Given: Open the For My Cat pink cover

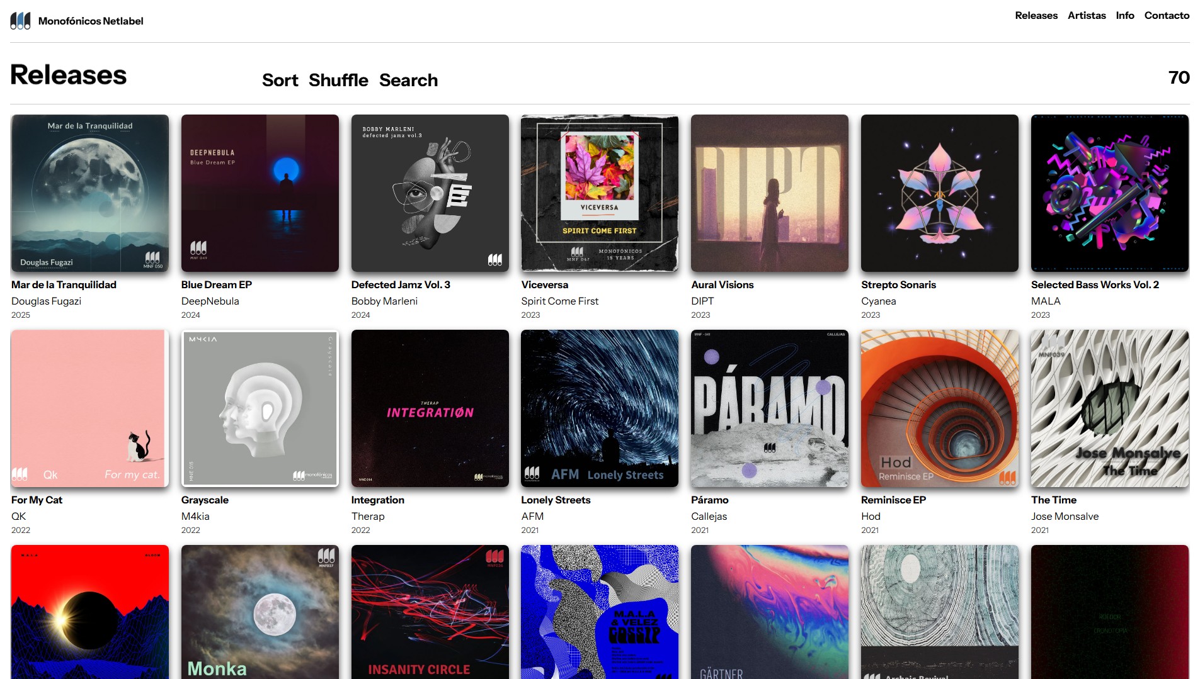Looking at the screenshot, I should coord(90,408).
